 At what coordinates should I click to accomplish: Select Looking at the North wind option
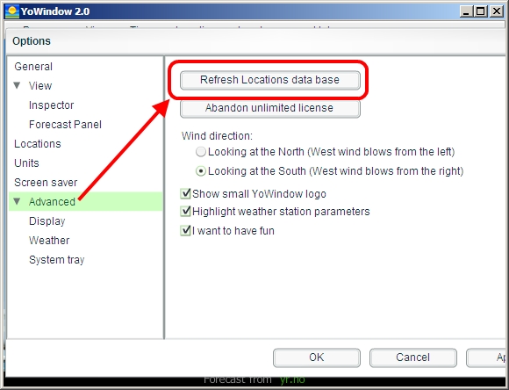(x=201, y=152)
